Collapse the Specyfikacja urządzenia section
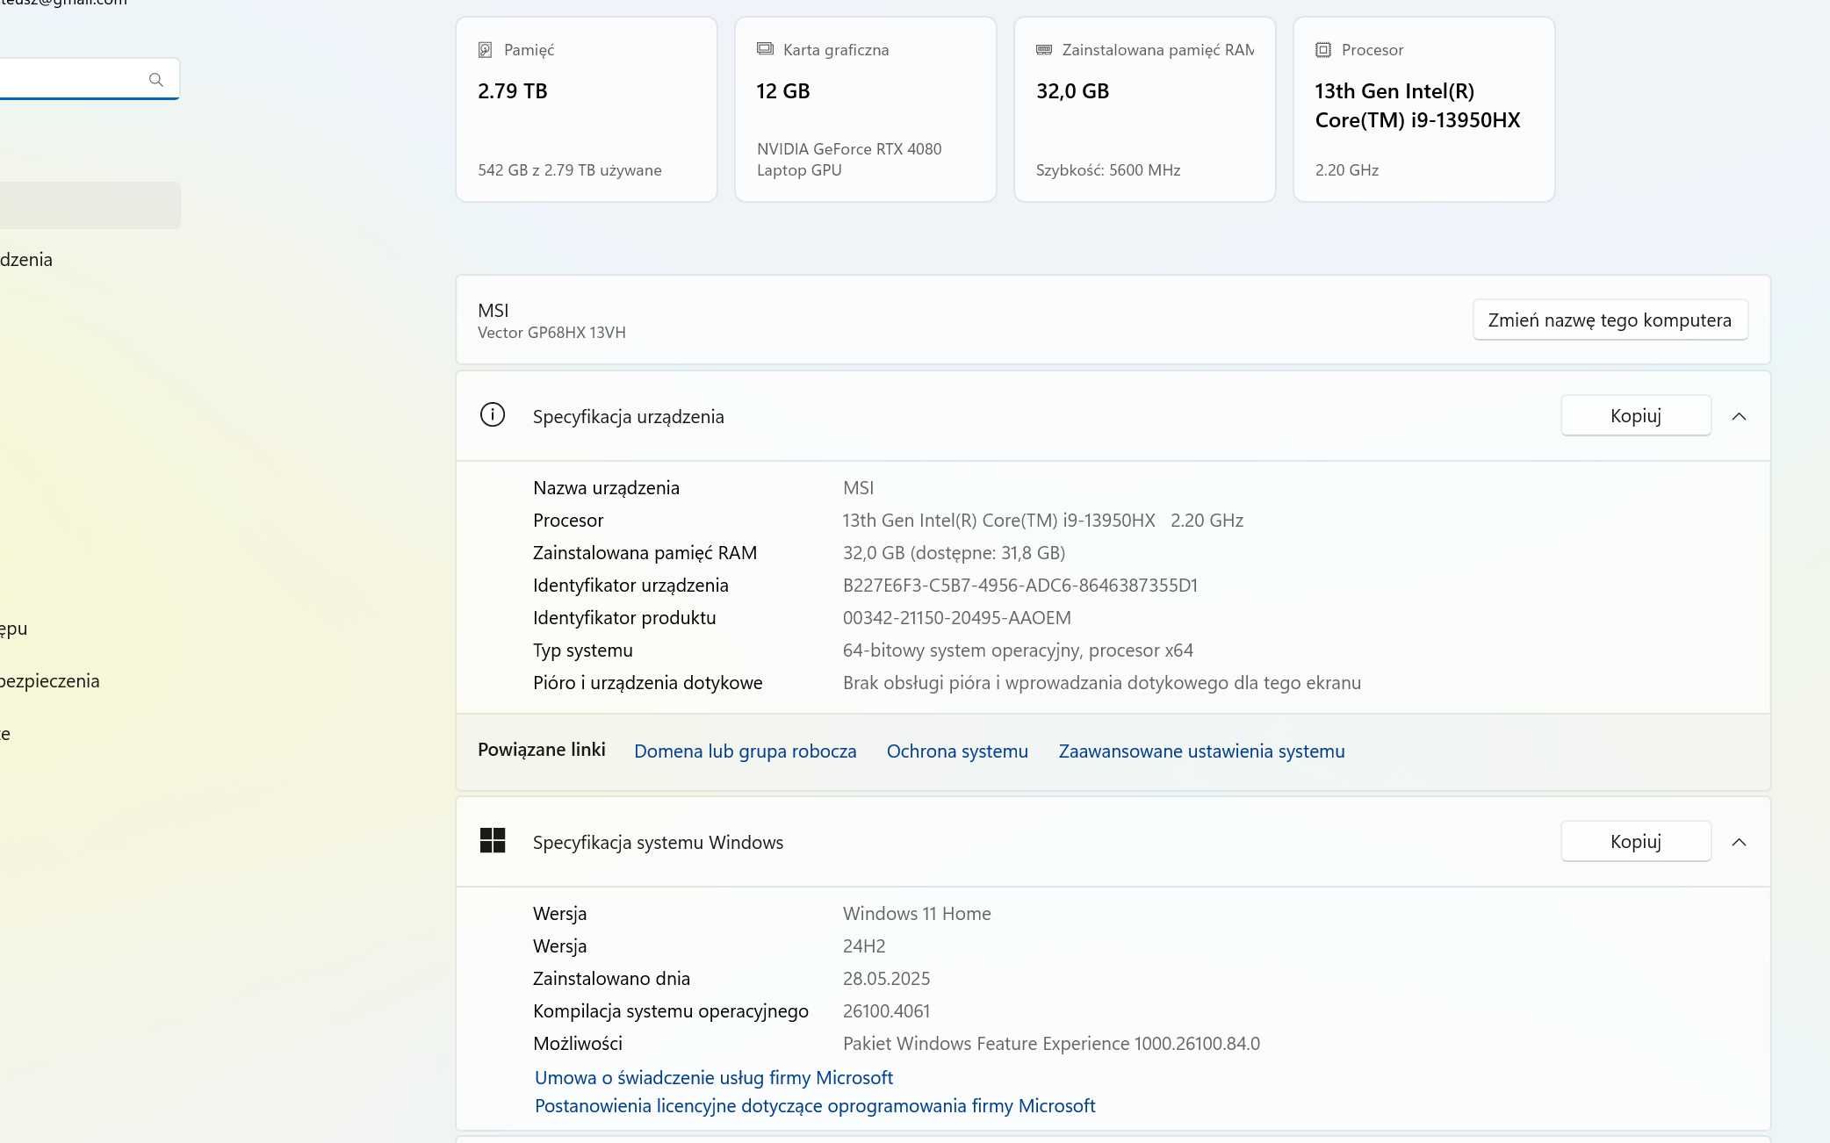Image resolution: width=1830 pixels, height=1143 pixels. [x=1739, y=416]
